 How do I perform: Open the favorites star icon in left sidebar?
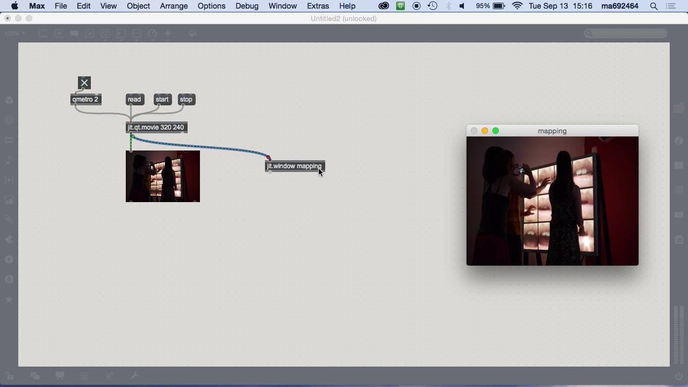(9, 299)
